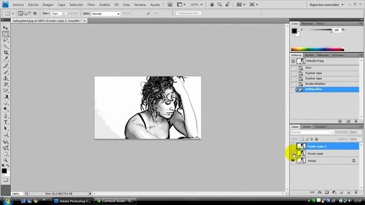This screenshot has width=365, height=205.
Task: Select the Gradient tool
Action: (5, 96)
